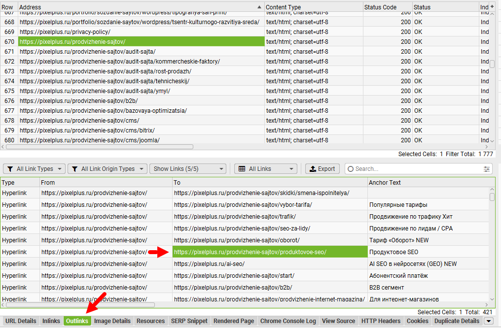Click the search filter options icon

pyautogui.click(x=487, y=169)
